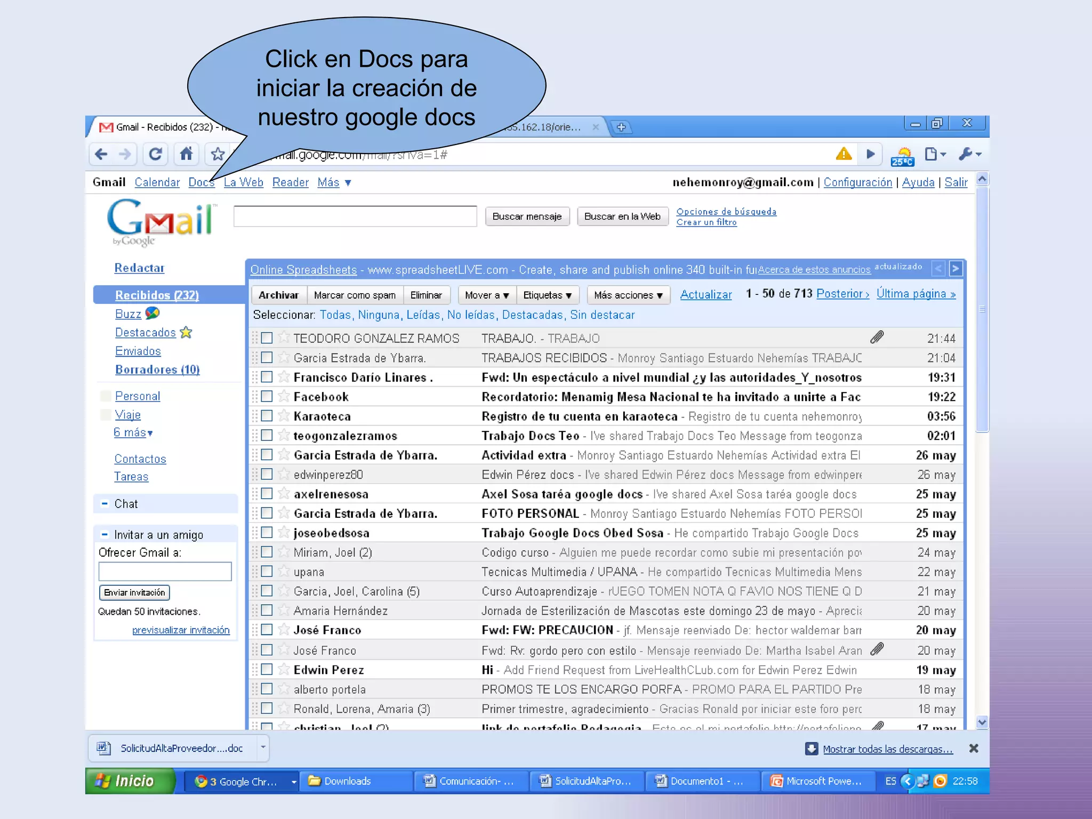Check the teogonzalezramos message checkbox
Viewport: 1092px width, 819px height.
coord(267,435)
